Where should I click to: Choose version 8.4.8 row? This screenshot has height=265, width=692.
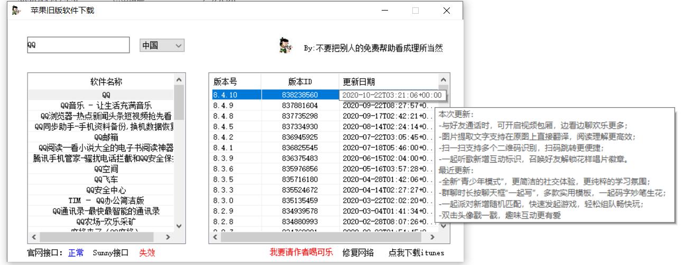click(324, 116)
